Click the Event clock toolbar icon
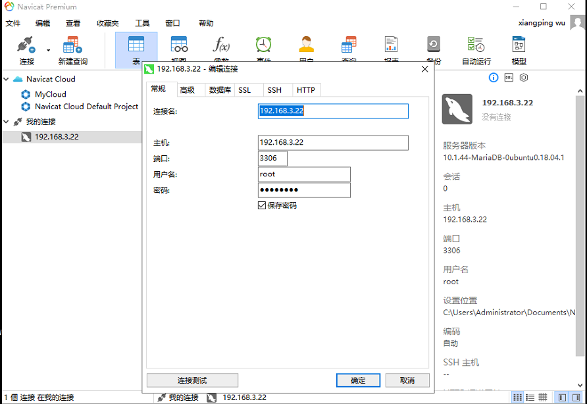Screen dimensions: 587x404 pyautogui.click(x=263, y=44)
